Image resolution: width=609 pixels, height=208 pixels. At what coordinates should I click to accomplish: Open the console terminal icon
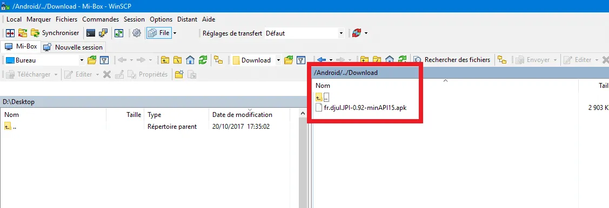coord(90,33)
